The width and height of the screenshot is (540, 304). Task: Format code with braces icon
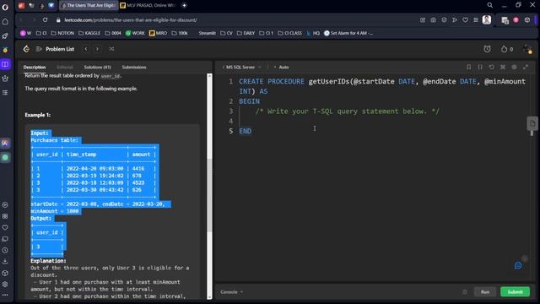480,67
